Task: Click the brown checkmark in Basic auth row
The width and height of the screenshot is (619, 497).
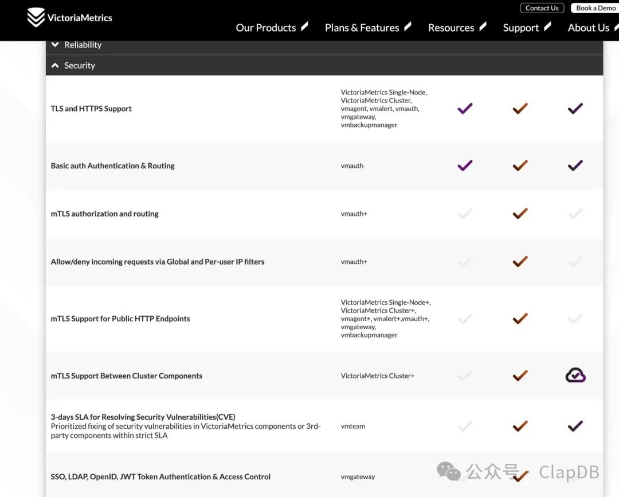Action: [x=520, y=165]
